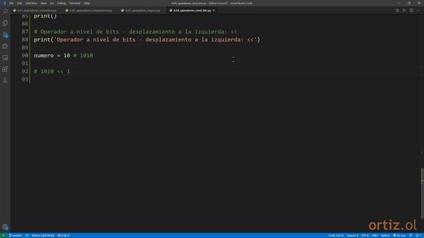
Task: Open the Help menu
Action: pyautogui.click(x=87, y=3)
